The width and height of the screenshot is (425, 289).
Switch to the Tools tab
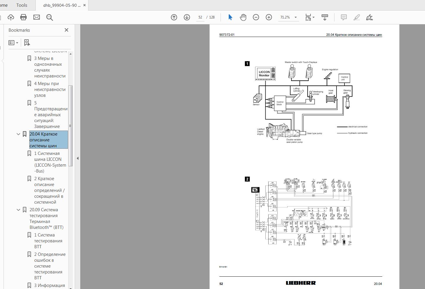coord(22,5)
